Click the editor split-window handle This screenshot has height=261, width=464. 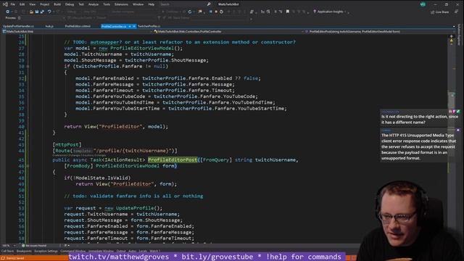pyautogui.click(x=451, y=36)
